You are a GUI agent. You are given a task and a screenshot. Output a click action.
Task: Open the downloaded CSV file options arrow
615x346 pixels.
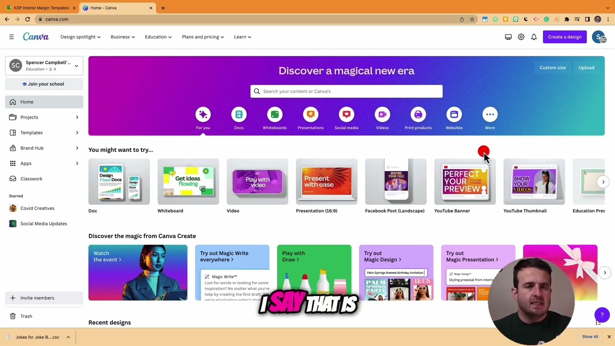coord(68,337)
